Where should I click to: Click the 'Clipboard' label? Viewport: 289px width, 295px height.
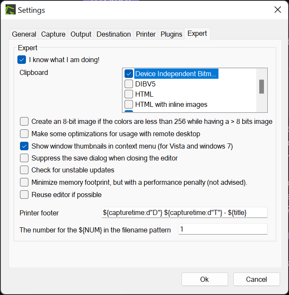tap(34, 73)
